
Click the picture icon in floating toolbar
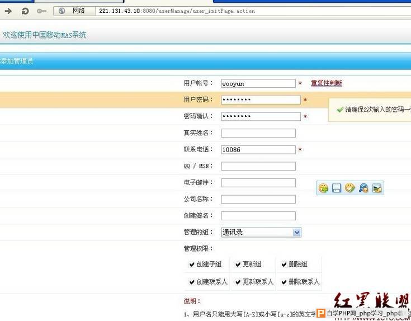click(x=377, y=188)
